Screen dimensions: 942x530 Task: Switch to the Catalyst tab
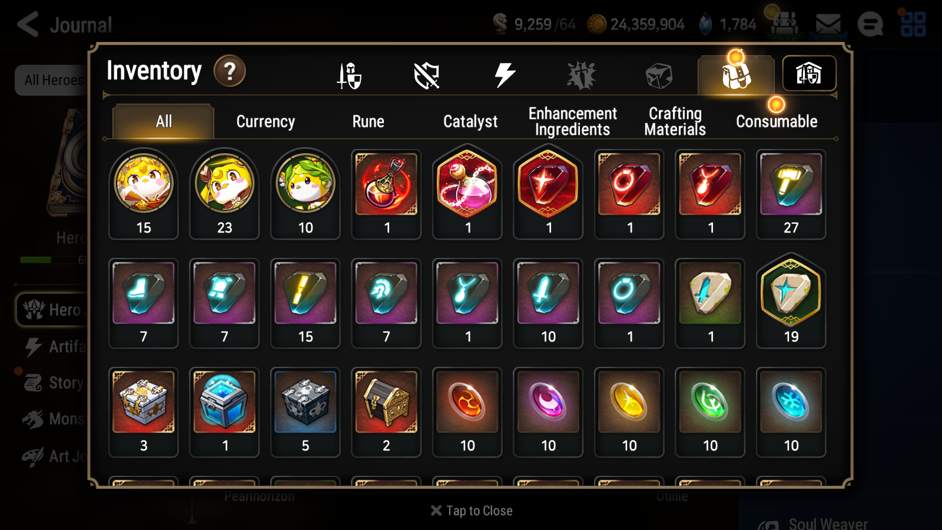click(470, 122)
